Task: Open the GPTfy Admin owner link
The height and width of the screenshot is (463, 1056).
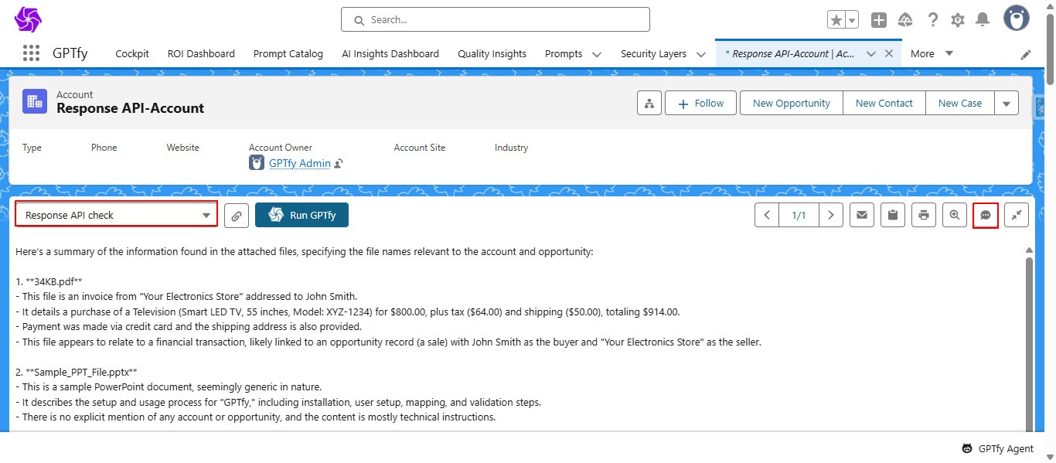Action: (x=299, y=163)
